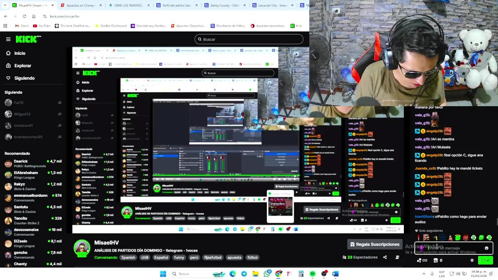Click the green KICK logo
Viewport: 498px width, 280px height.
(28, 39)
